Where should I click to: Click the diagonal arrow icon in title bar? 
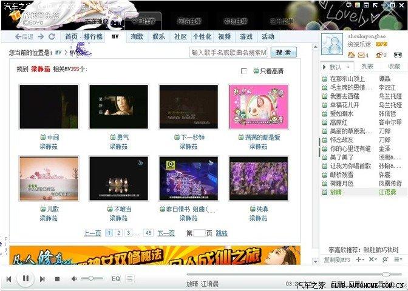375,5
